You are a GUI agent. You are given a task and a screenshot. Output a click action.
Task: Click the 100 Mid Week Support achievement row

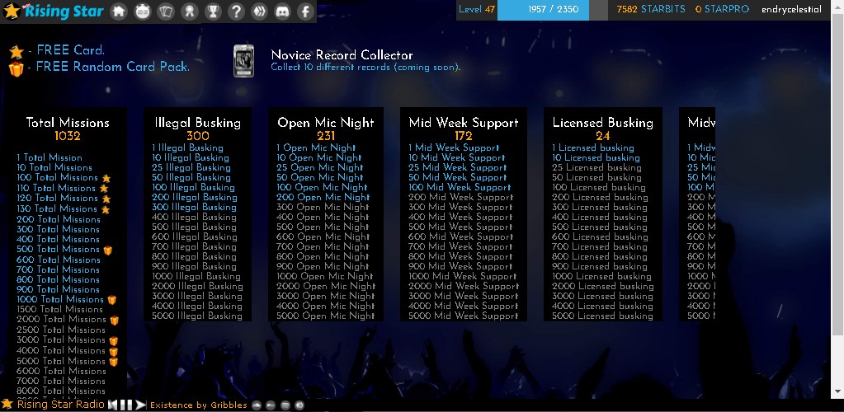[x=460, y=187]
